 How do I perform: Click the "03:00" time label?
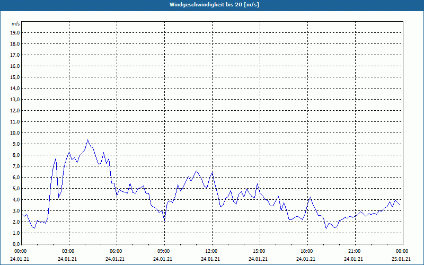[x=69, y=251]
